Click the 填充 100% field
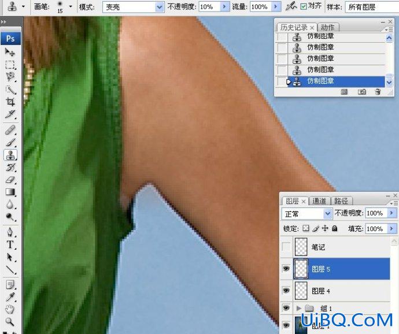399x334 pixels. 376,229
